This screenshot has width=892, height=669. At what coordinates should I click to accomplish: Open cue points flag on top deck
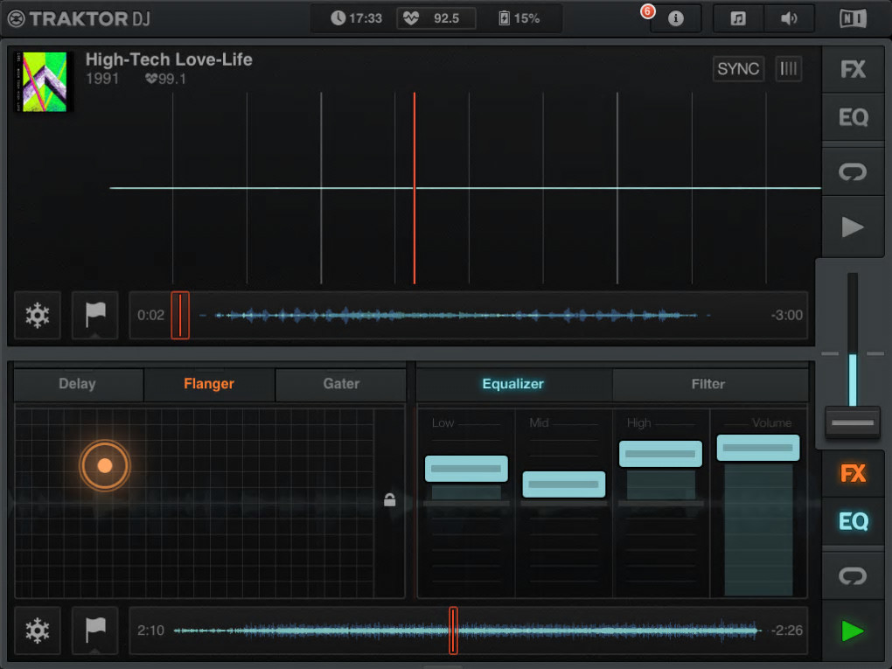[x=95, y=315]
